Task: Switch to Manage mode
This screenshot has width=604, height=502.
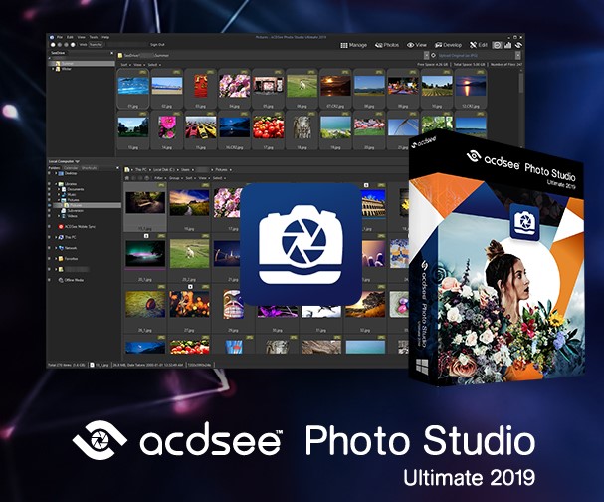Action: (353, 45)
